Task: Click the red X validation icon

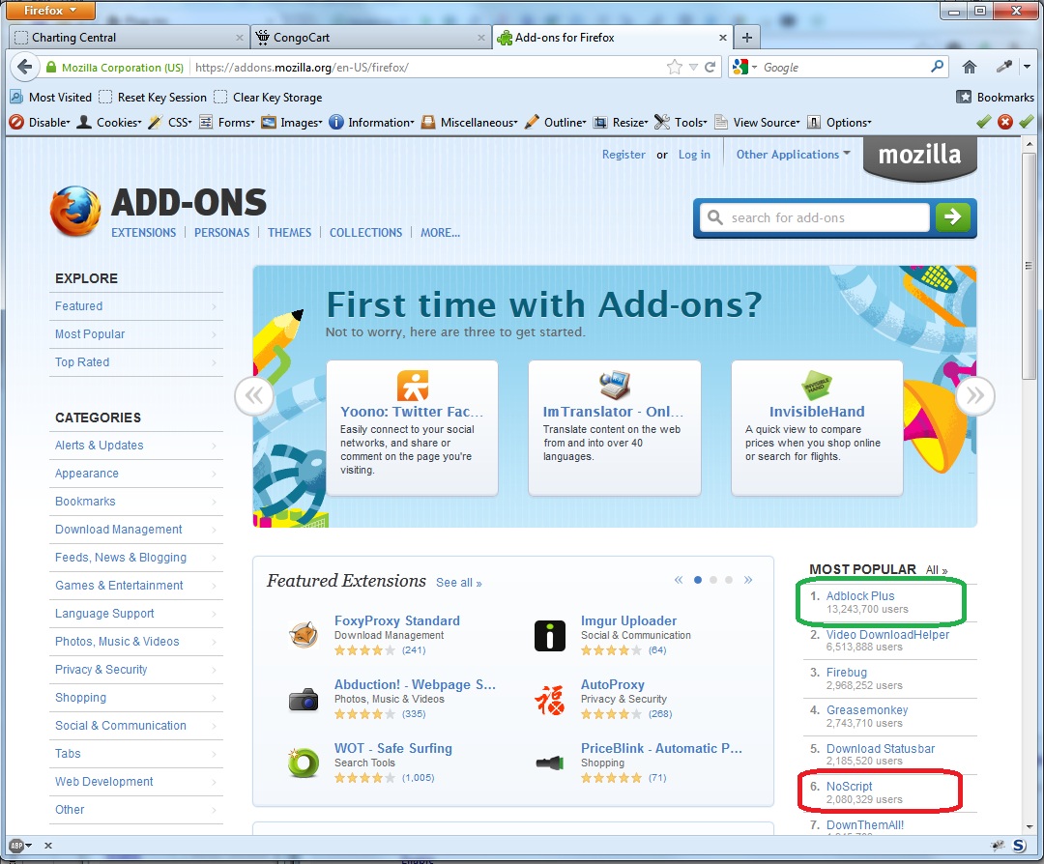Action: click(1005, 122)
